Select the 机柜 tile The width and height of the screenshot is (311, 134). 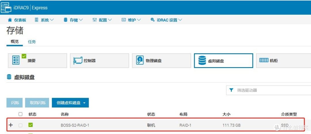pos(284,61)
